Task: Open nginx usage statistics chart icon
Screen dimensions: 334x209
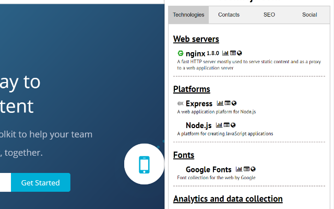Action: pyautogui.click(x=225, y=53)
